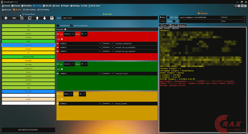Toggle the SBS checkbox in the debugger
Screen dimensions: 248x134
pyautogui.click(x=168, y=17)
